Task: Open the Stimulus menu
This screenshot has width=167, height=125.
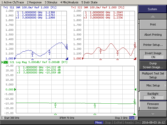Action: pyautogui.click(x=51, y=2)
